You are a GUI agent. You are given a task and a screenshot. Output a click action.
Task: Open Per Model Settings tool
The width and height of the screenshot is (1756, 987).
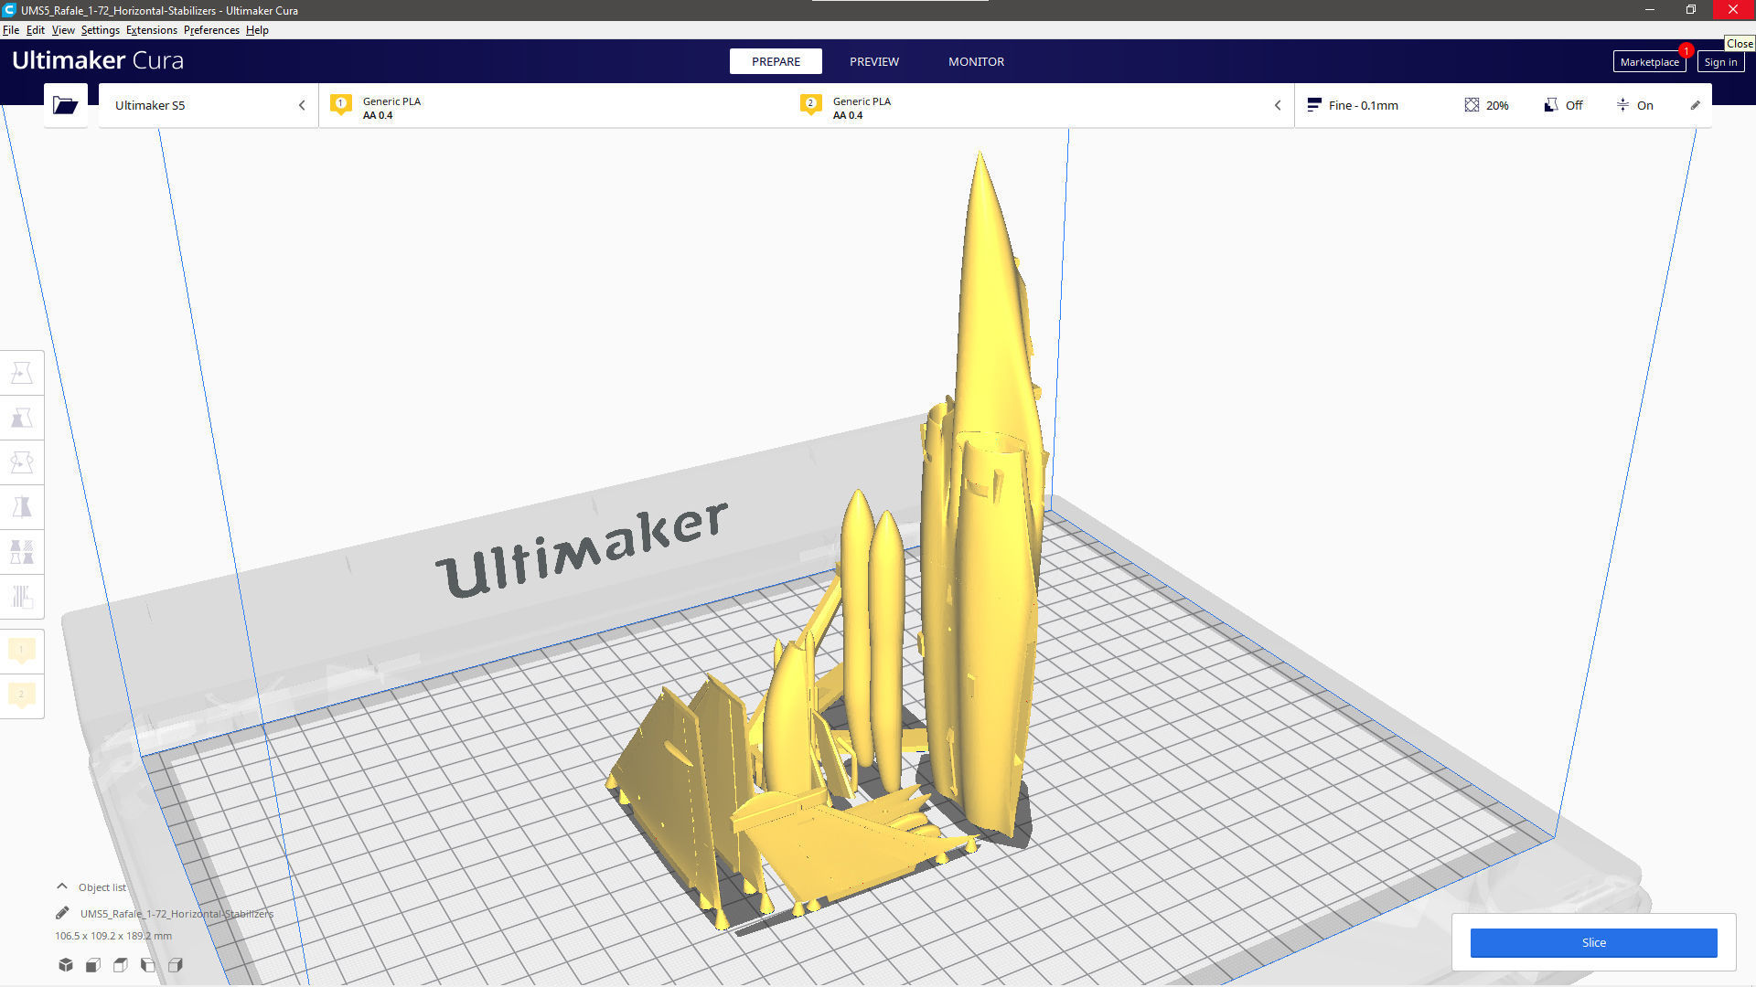21,552
